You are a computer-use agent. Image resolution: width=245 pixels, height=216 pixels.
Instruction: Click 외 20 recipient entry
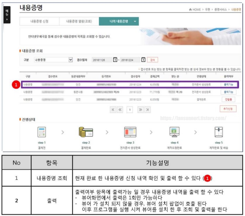click(179, 92)
